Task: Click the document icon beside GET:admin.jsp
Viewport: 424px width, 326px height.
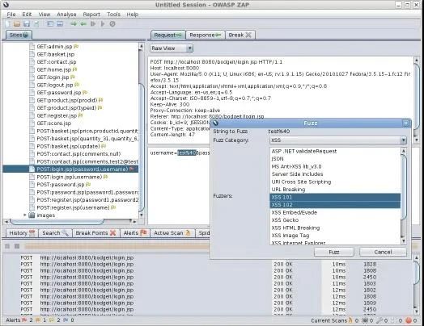Action: tap(32, 46)
